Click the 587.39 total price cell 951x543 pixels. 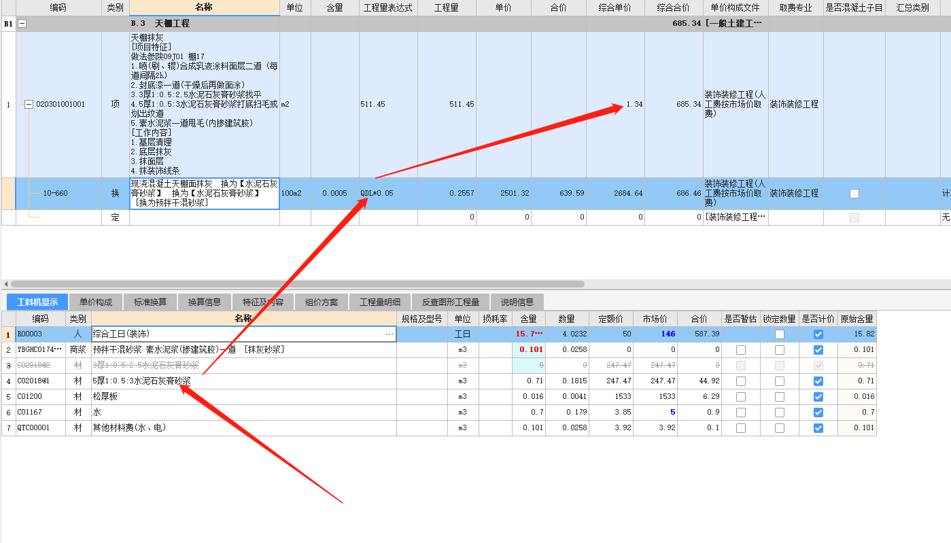pyautogui.click(x=699, y=334)
